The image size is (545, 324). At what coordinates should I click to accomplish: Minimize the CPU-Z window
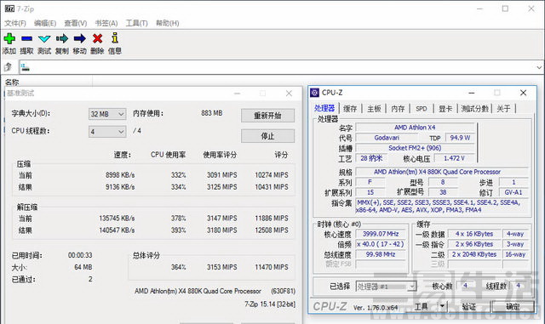(472, 93)
